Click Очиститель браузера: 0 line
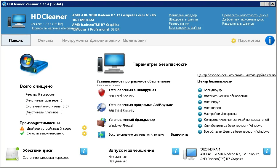The image size is (277, 168). [44, 100]
